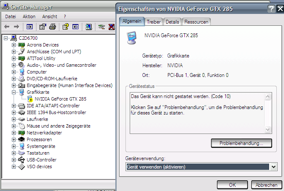Toggle the console tree pane icon

click(x=30, y=27)
